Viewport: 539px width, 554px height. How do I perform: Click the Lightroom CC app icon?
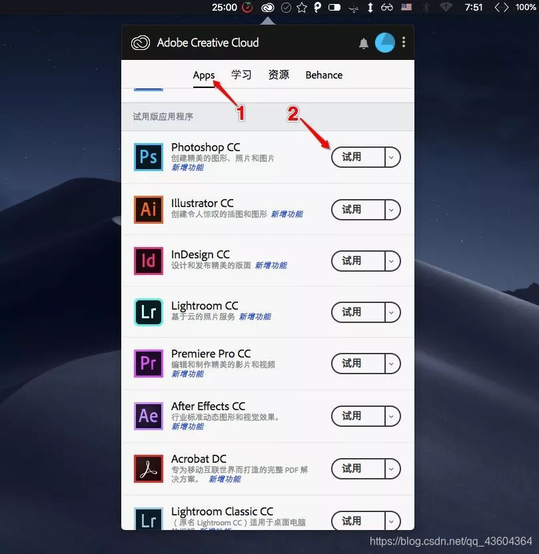(x=149, y=312)
